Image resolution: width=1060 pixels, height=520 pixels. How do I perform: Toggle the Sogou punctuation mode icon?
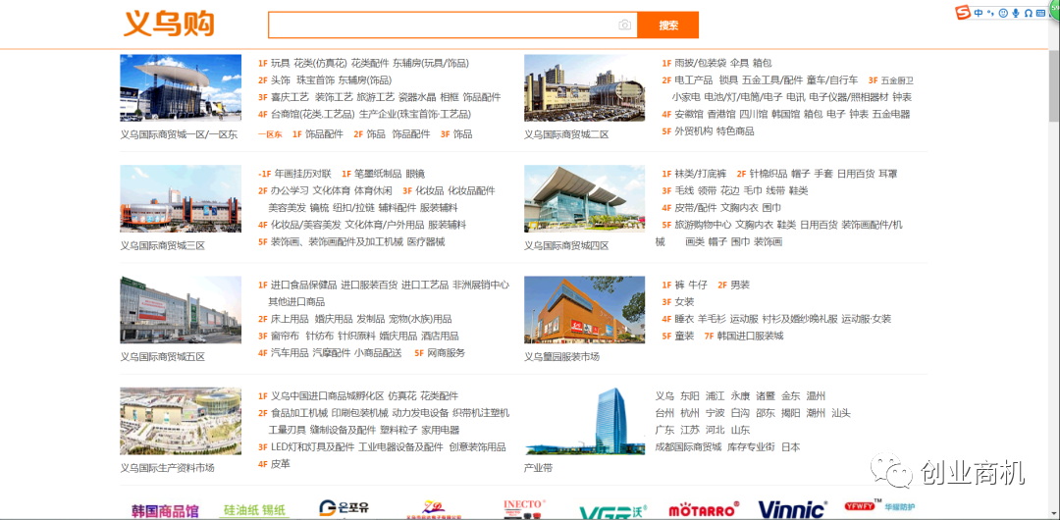click(990, 13)
